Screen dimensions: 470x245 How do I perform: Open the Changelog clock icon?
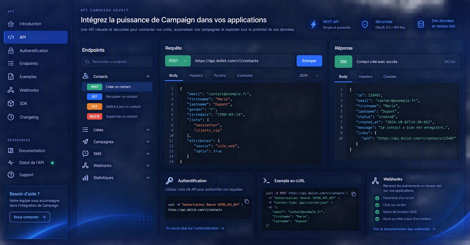click(x=11, y=117)
